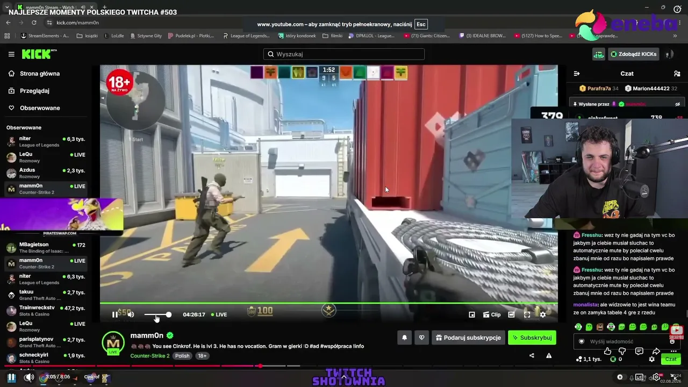Open the Azdus channel in sidebar
688x387 pixels.
click(46, 173)
